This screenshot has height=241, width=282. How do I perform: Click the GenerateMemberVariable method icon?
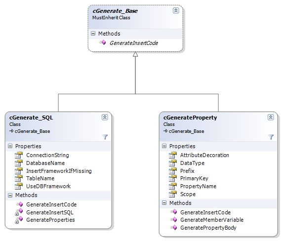[x=173, y=220]
